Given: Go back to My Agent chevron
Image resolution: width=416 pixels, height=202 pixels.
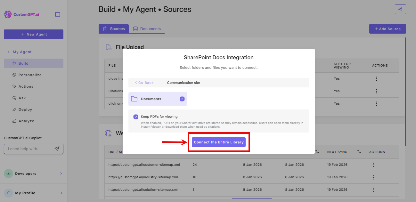Looking at the screenshot, I should [8, 52].
